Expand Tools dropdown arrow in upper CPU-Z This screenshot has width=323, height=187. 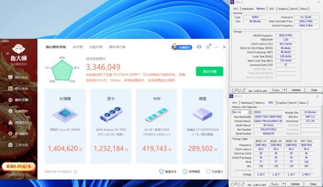pos(285,90)
